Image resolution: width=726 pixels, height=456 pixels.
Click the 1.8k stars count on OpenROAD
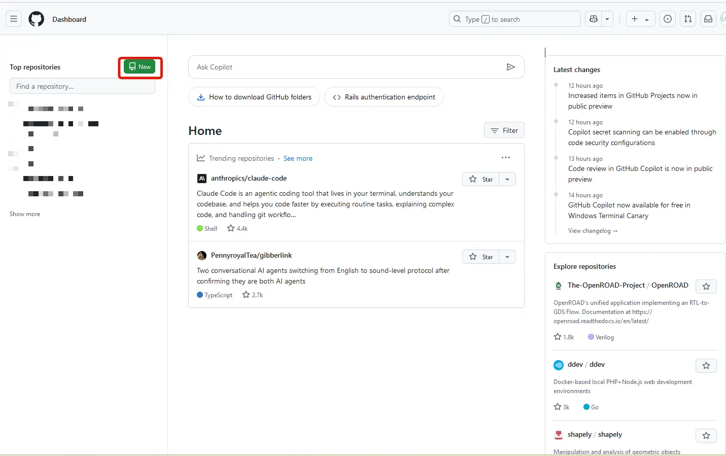coord(564,337)
